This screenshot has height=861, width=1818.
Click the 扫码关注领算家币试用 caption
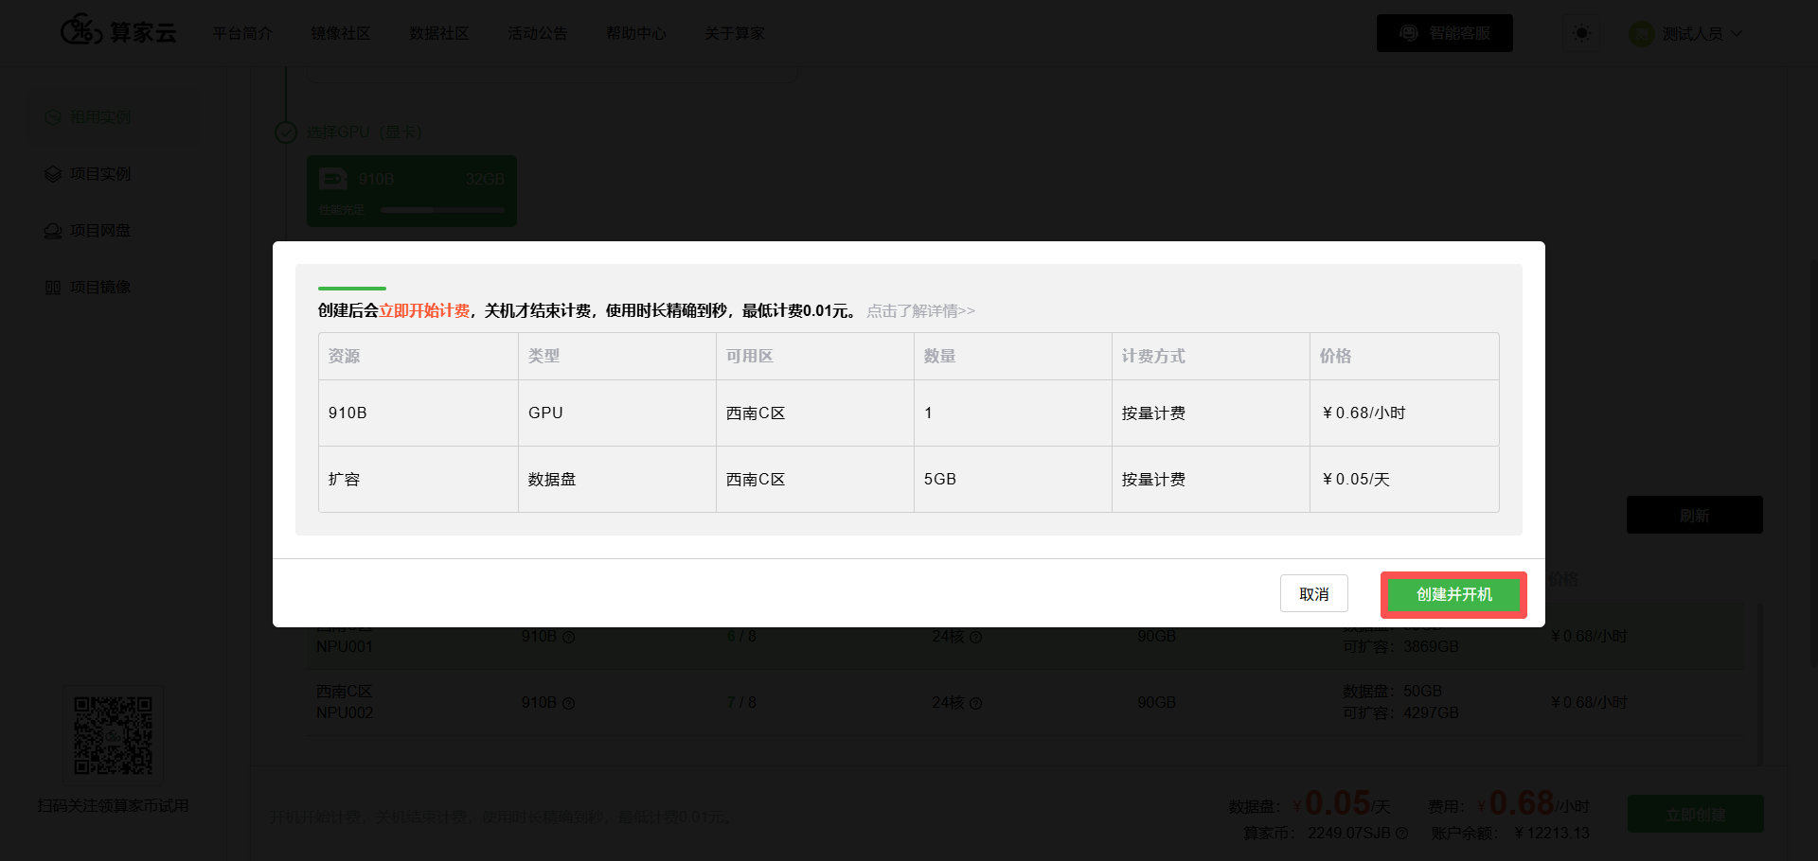[x=114, y=806]
